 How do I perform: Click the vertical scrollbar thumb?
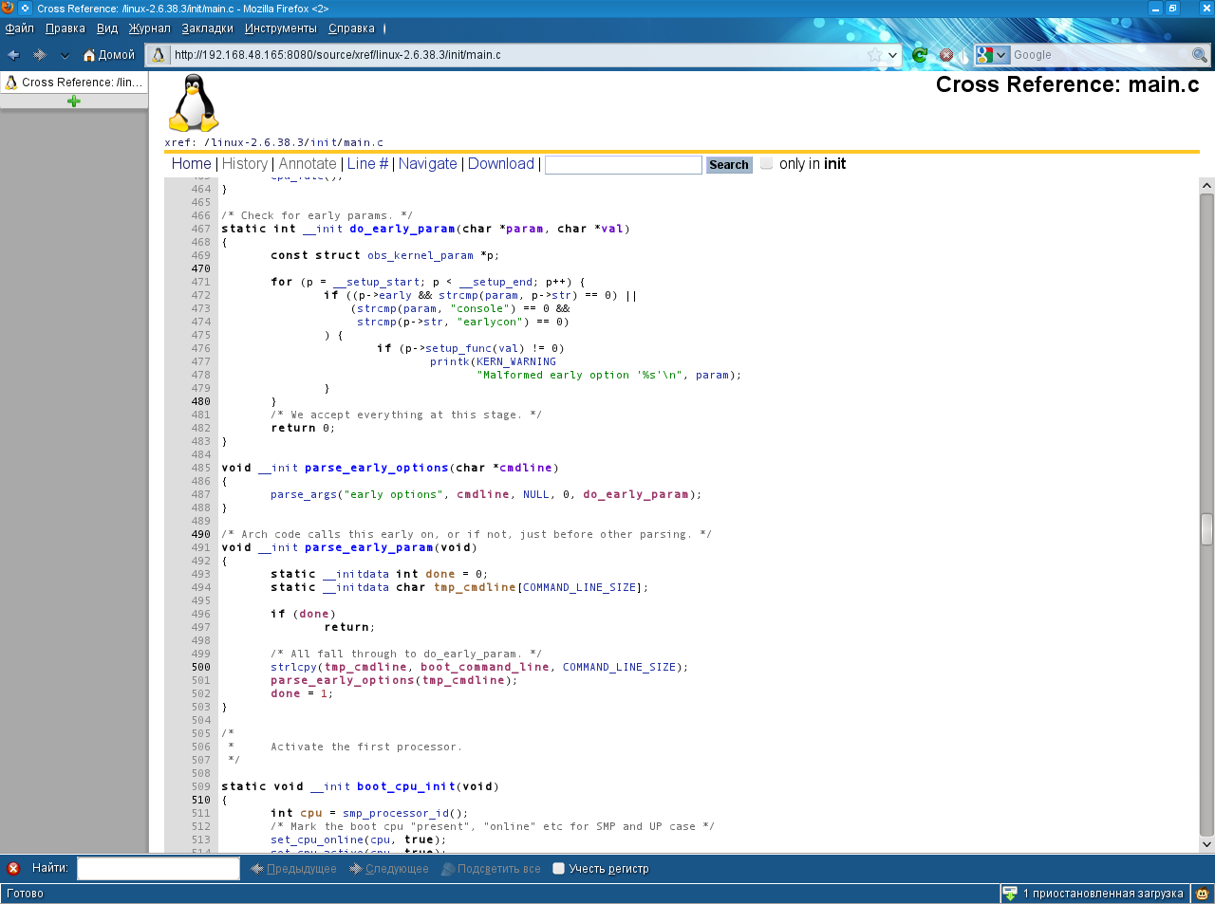tap(1206, 529)
